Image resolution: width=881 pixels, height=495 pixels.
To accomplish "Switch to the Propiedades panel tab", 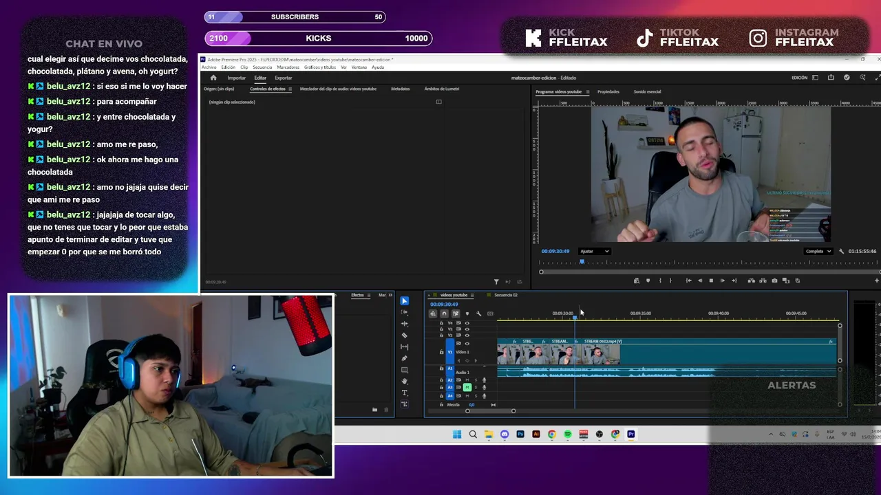I will pyautogui.click(x=608, y=91).
